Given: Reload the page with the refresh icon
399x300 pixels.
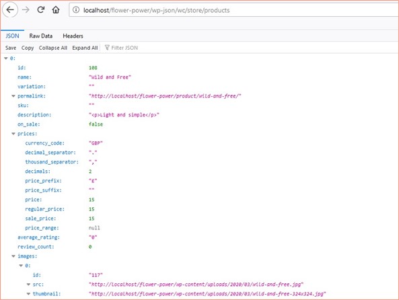Looking at the screenshot, I should [x=41, y=10].
